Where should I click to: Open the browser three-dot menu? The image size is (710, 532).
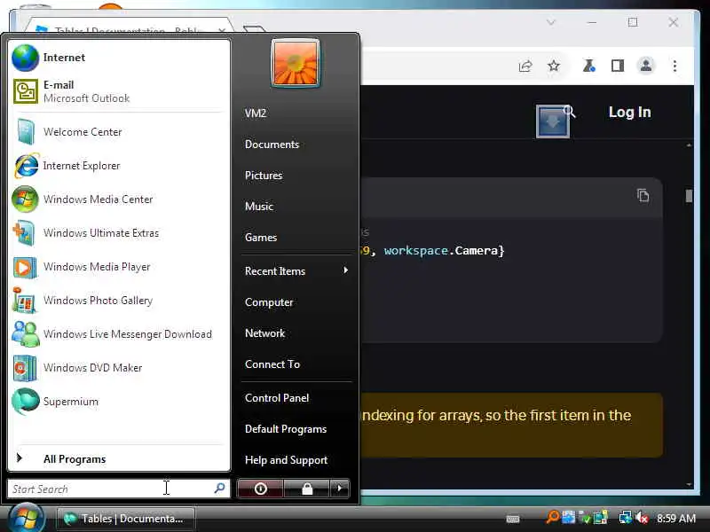click(674, 66)
